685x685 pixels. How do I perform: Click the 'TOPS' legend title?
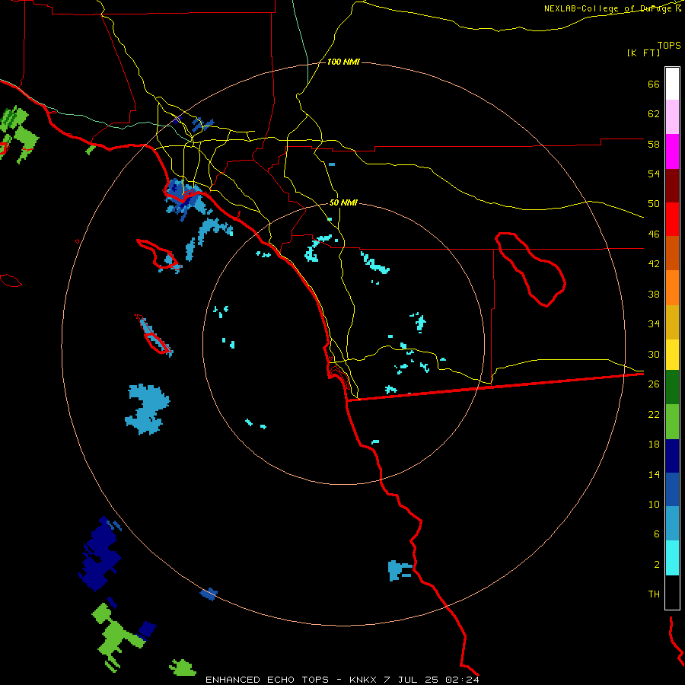669,45
